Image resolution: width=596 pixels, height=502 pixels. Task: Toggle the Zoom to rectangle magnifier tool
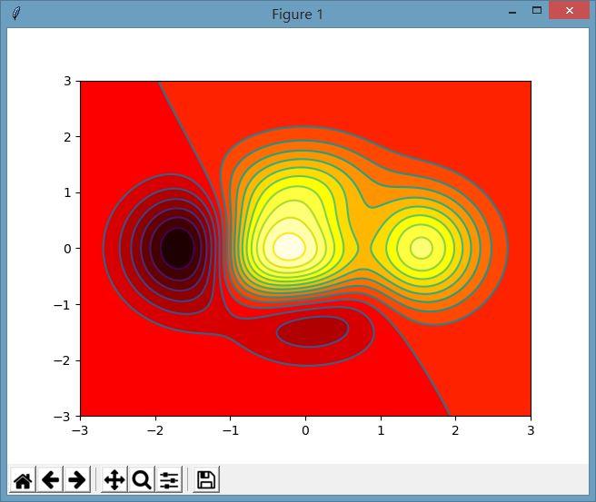coord(142,479)
